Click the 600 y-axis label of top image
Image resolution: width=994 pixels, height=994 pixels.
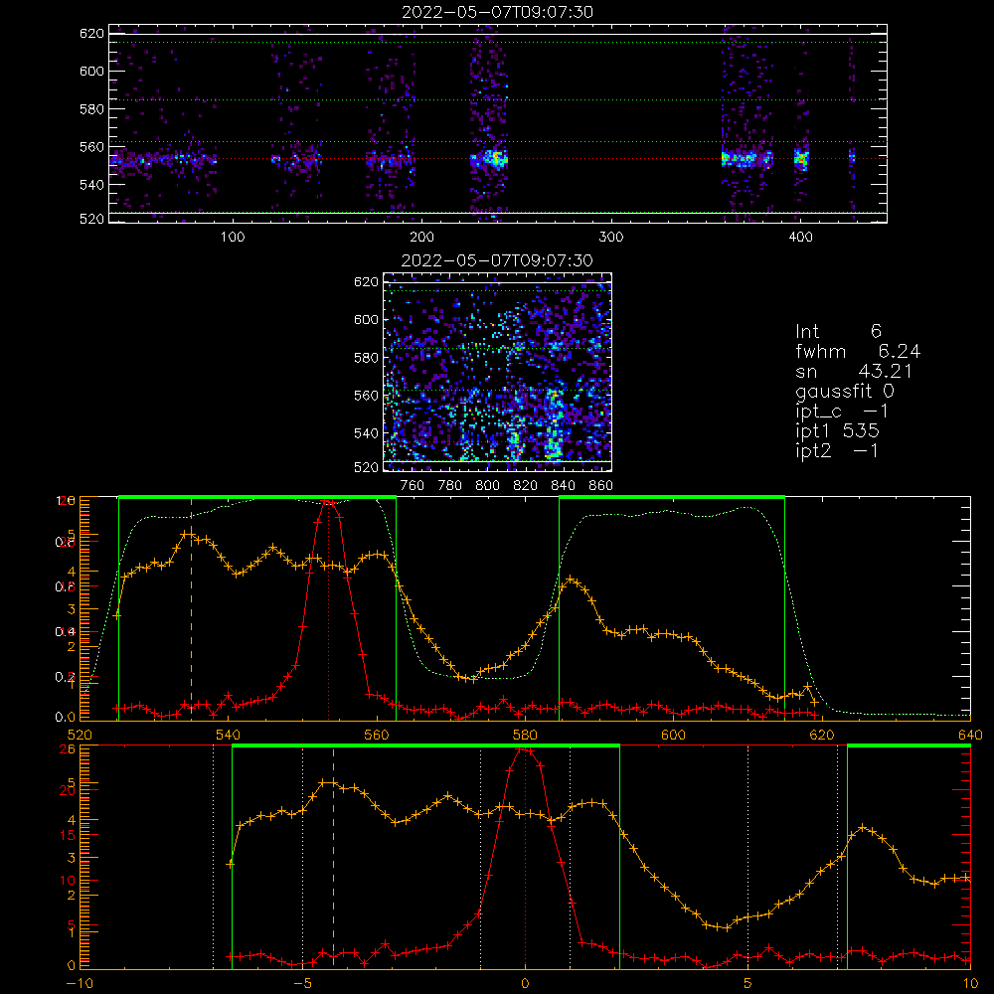click(x=91, y=71)
